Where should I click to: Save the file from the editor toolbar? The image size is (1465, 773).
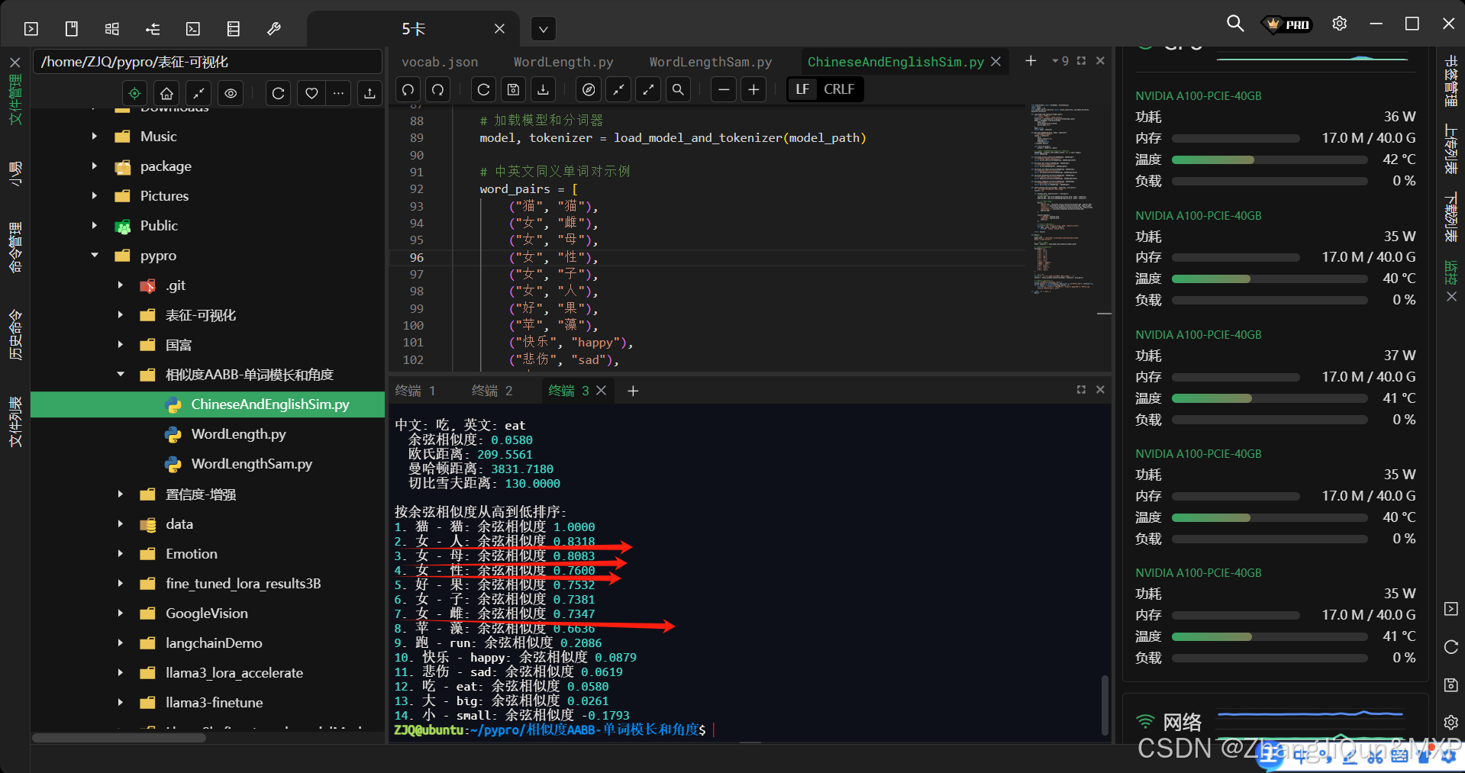(x=513, y=89)
